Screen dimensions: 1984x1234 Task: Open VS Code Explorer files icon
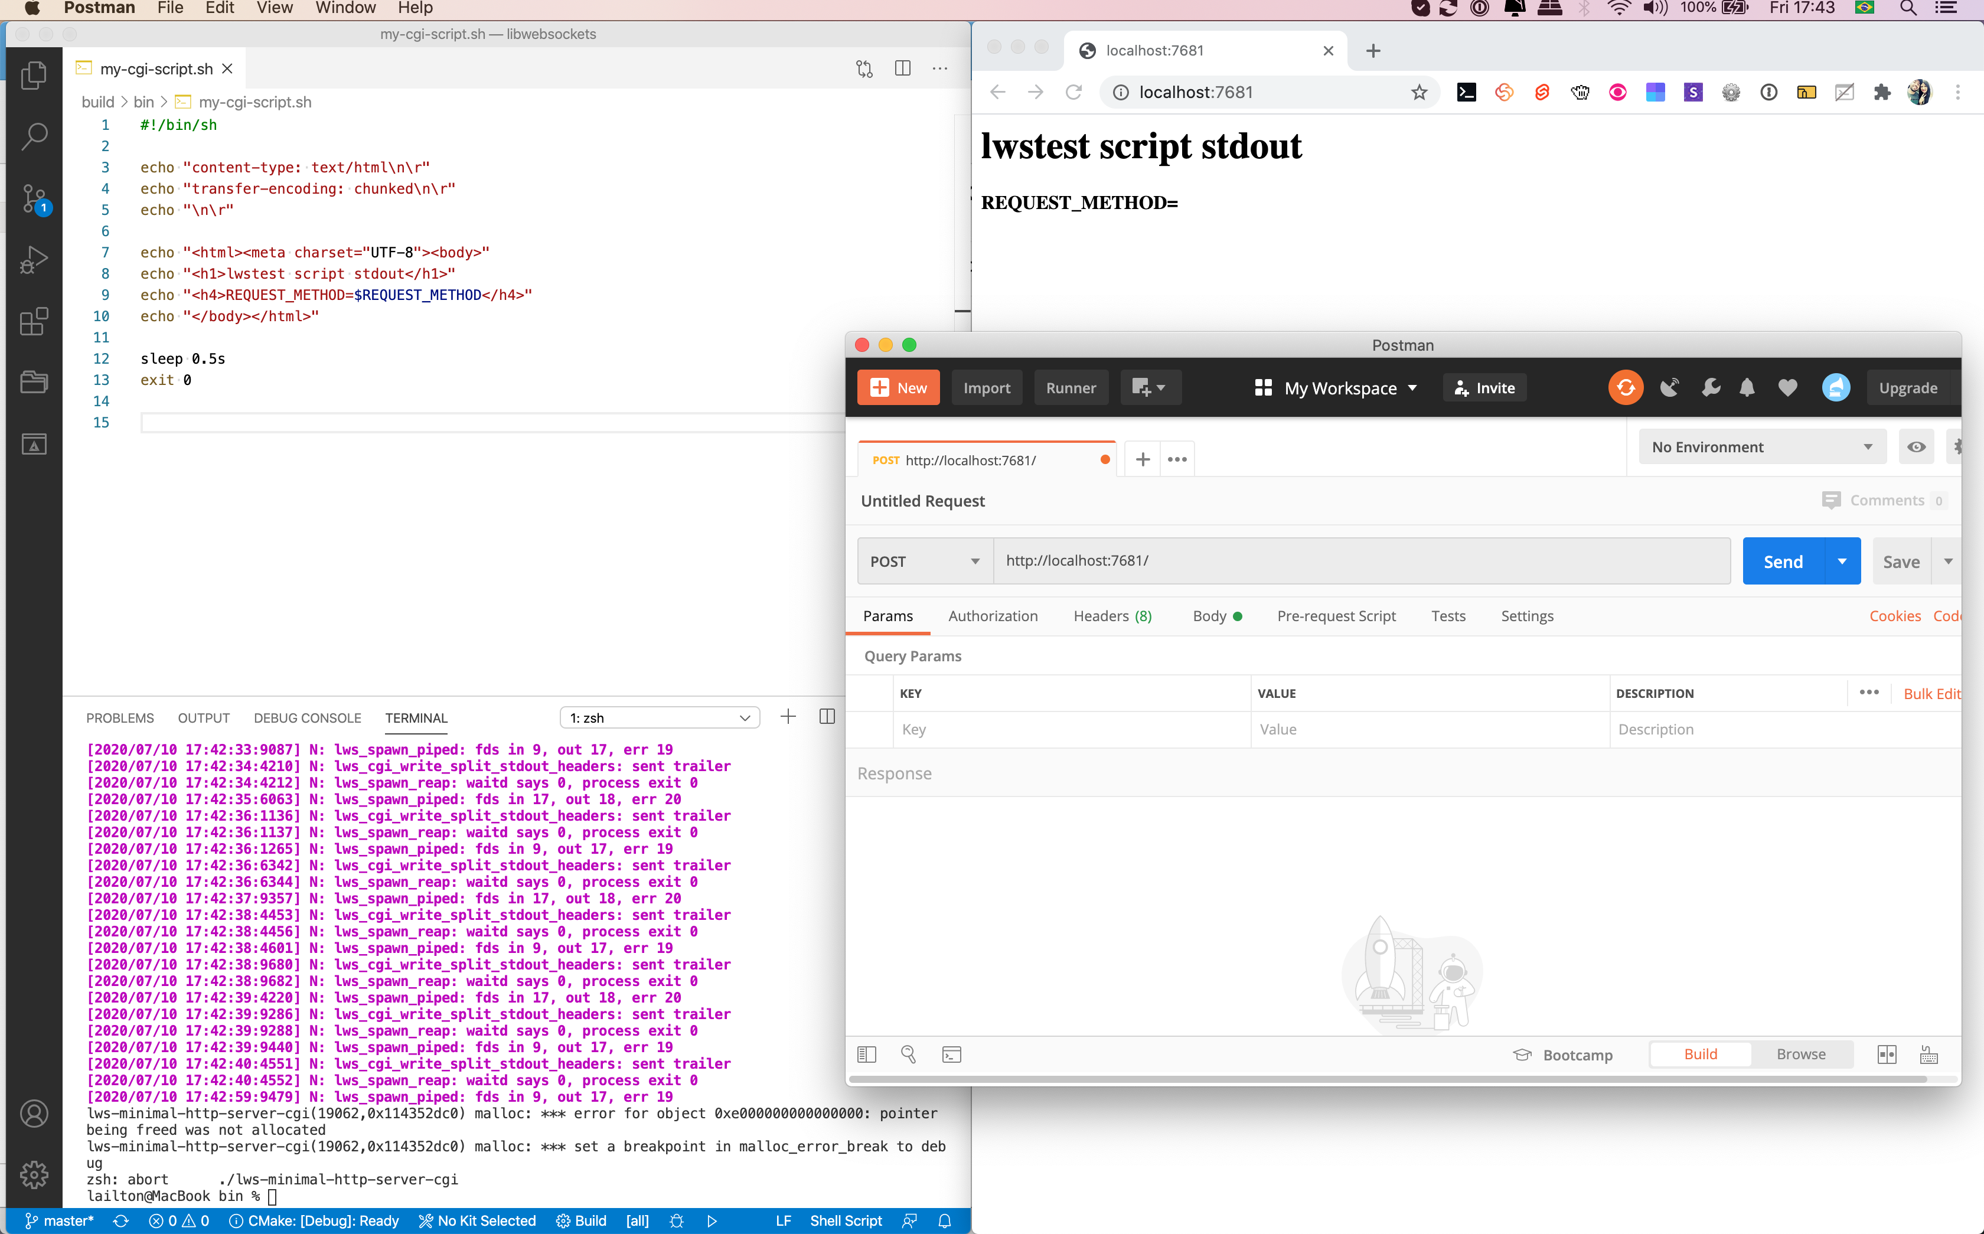[34, 75]
